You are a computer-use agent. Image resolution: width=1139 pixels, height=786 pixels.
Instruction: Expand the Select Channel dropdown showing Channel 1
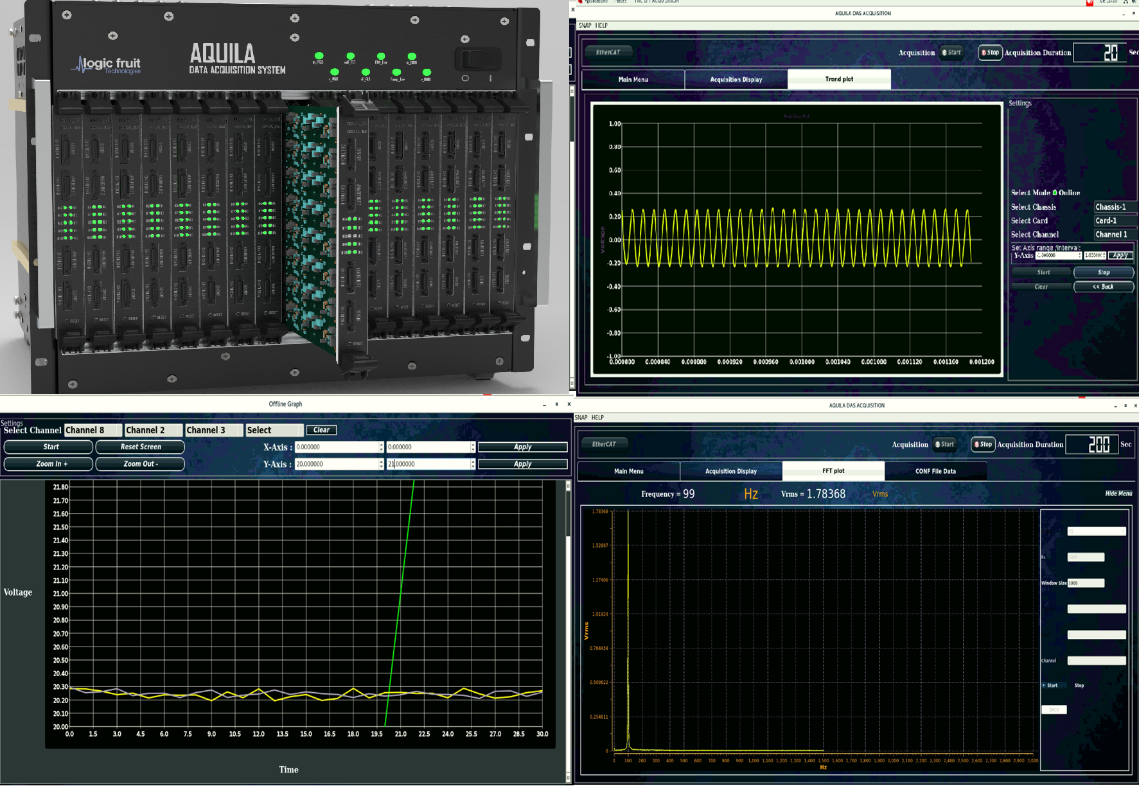(x=1115, y=235)
